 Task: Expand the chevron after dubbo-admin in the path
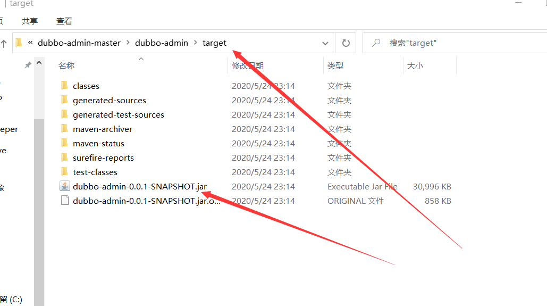coord(196,43)
